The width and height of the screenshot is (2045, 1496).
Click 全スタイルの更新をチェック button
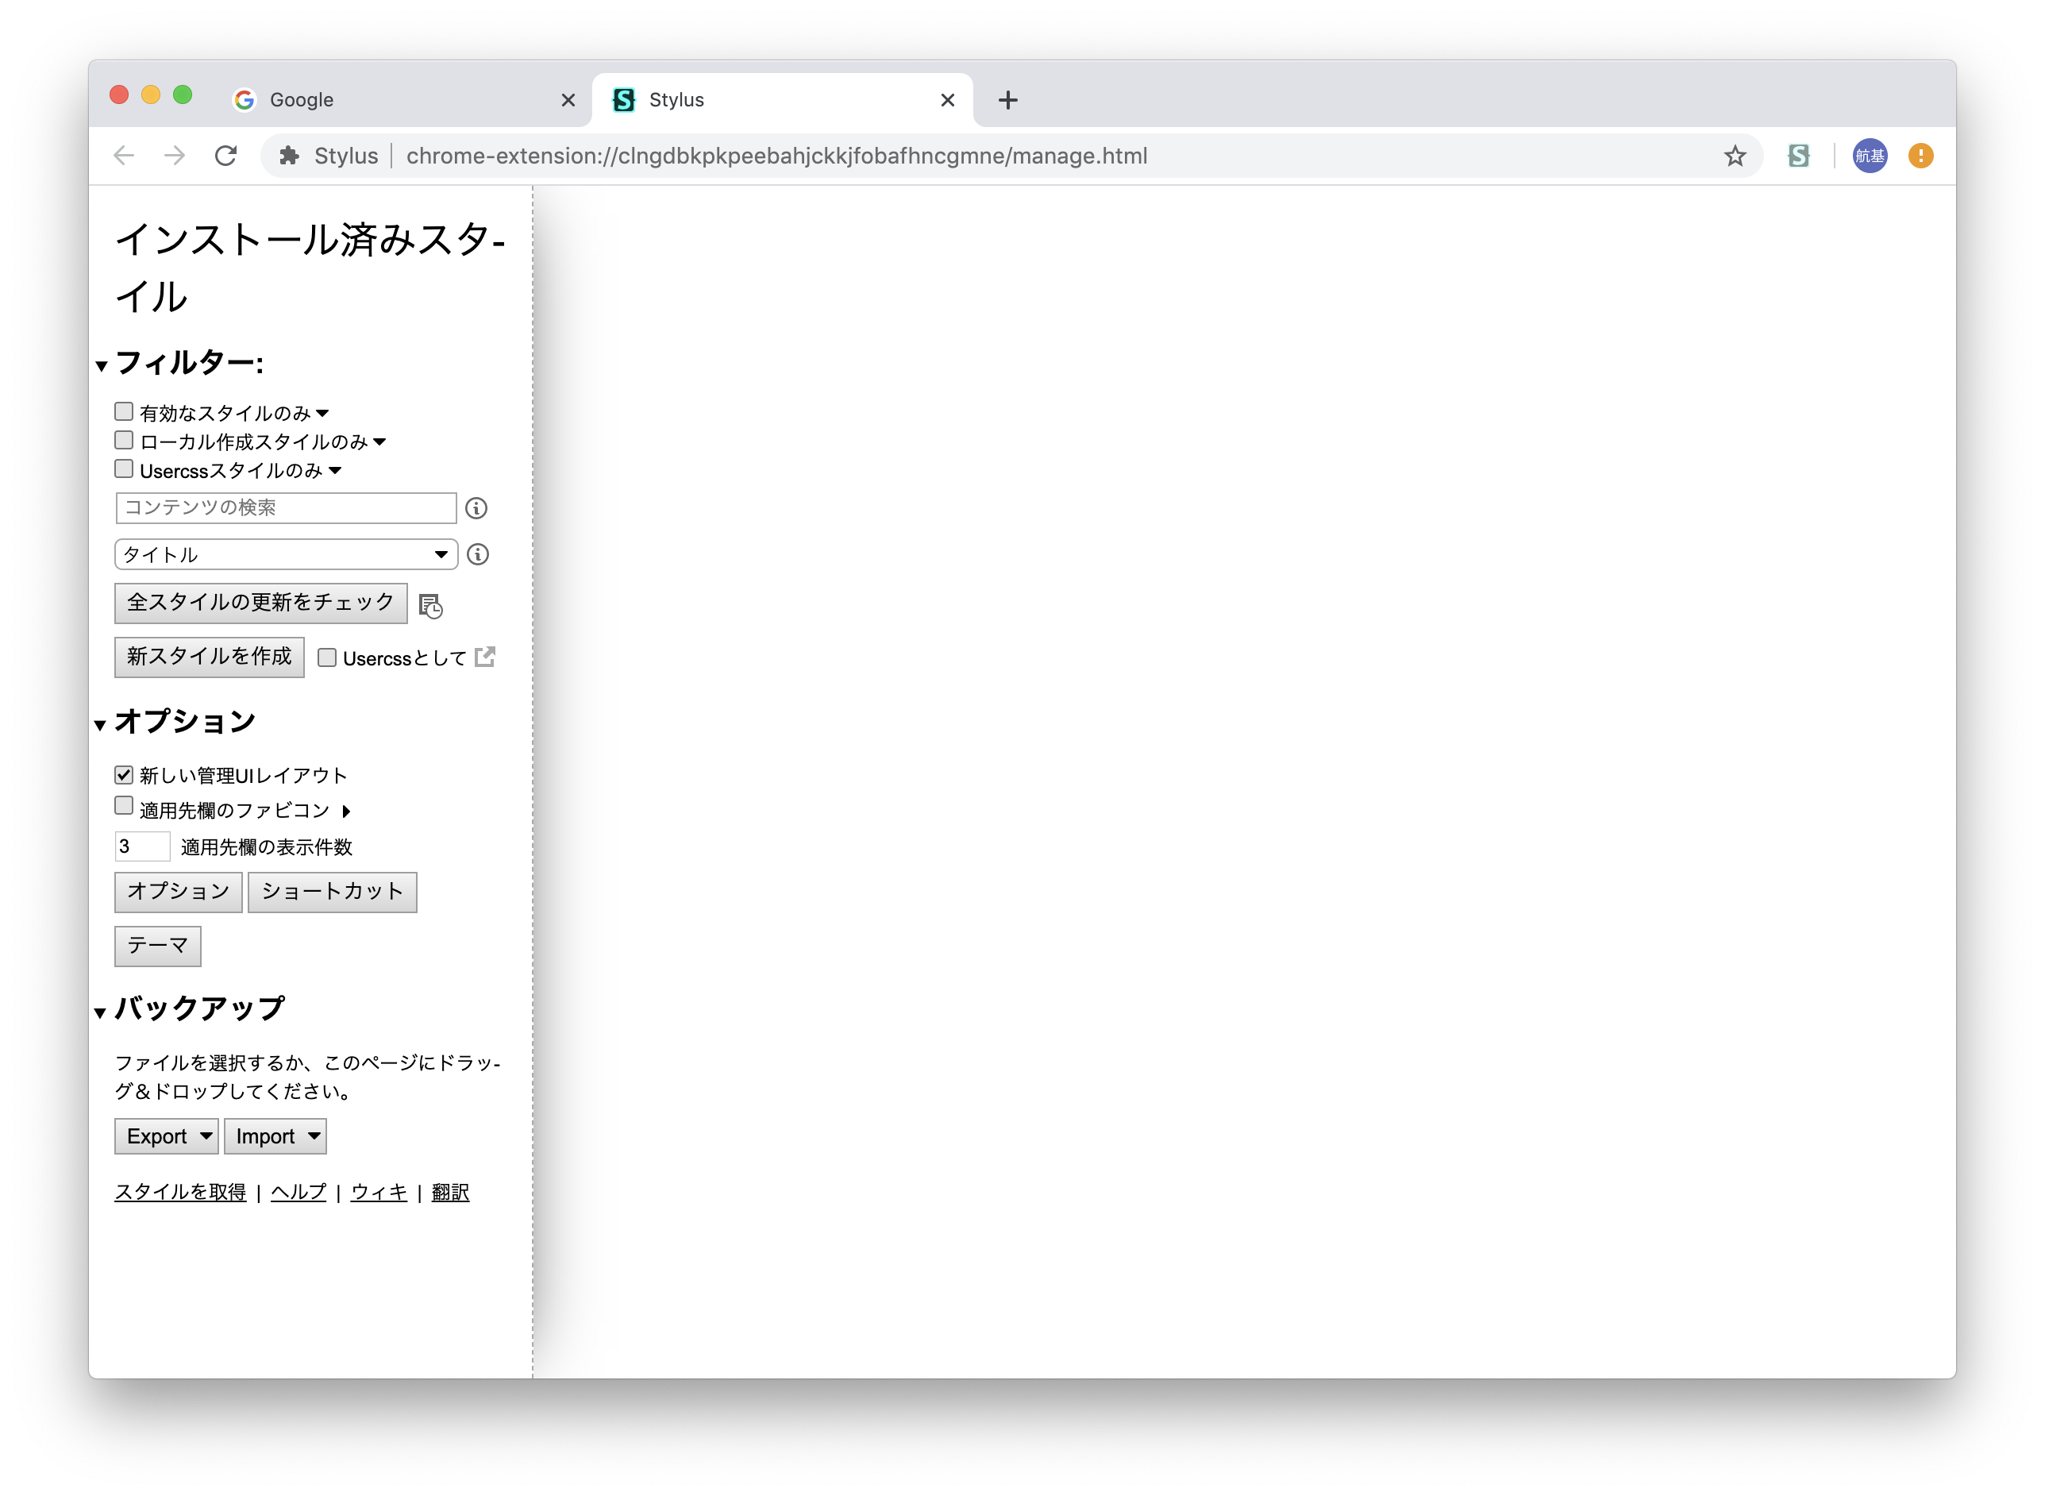coord(260,603)
